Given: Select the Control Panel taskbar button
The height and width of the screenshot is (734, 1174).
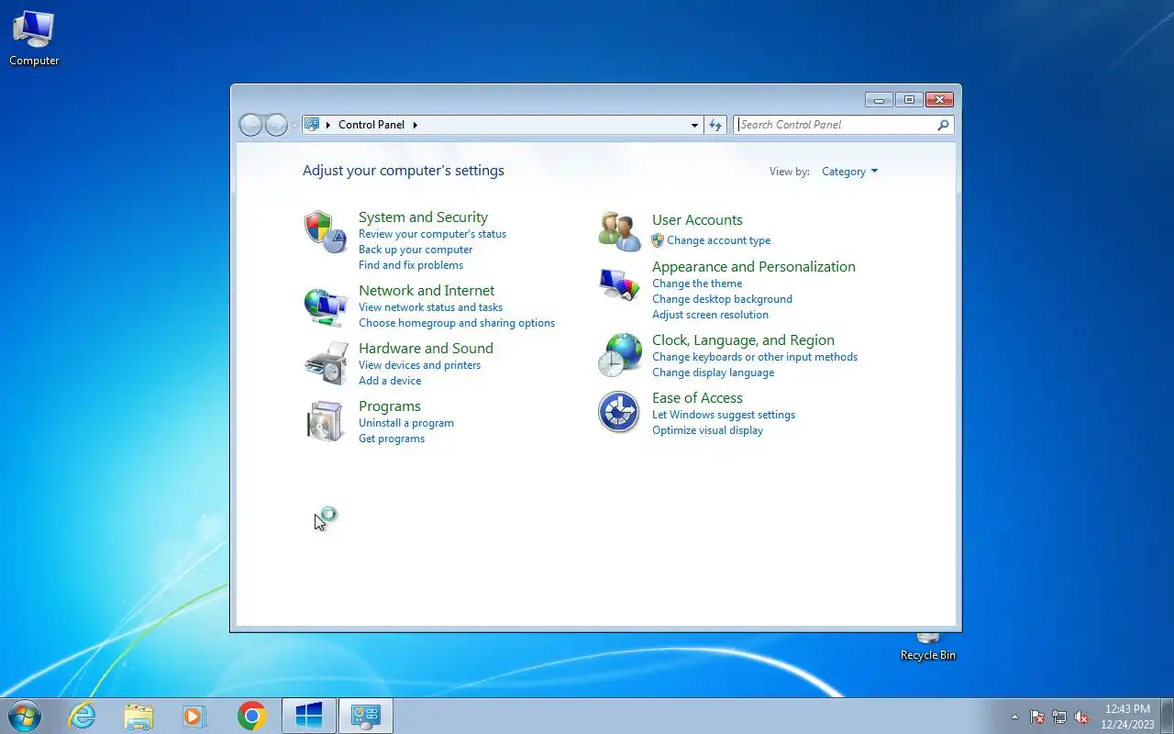Looking at the screenshot, I should [366, 716].
